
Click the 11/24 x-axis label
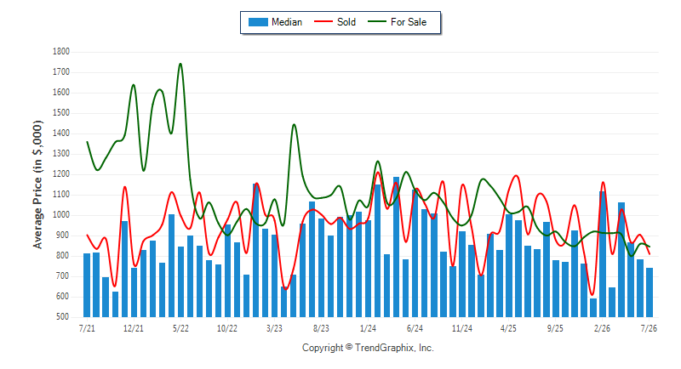click(461, 328)
